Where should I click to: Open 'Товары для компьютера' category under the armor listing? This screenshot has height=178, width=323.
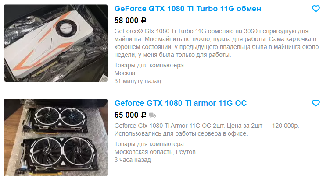point(149,144)
